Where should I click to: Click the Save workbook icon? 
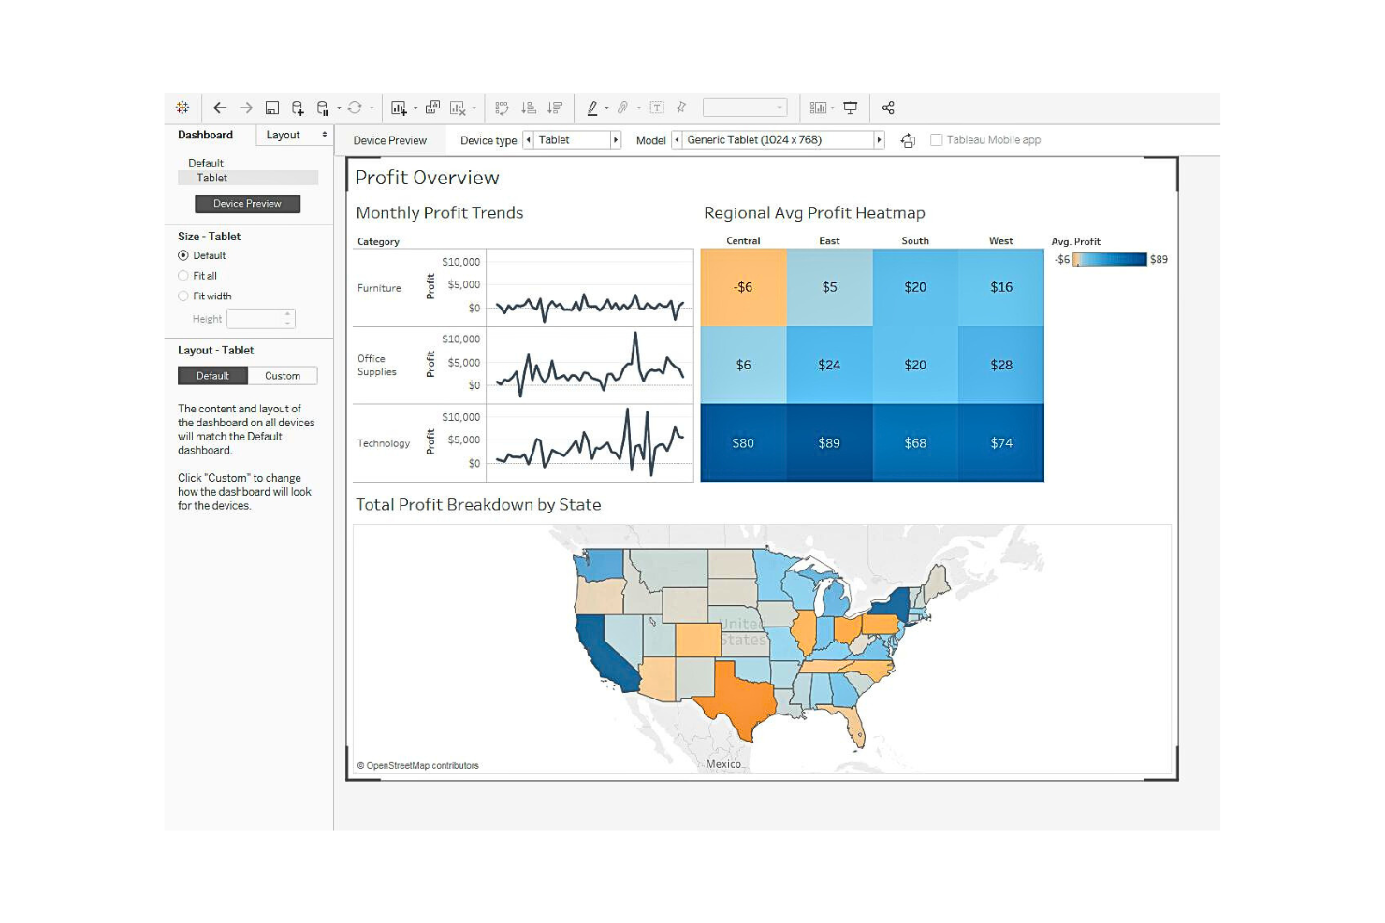coord(271,108)
